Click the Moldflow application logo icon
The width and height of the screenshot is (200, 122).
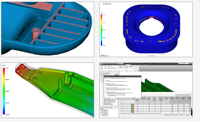point(101,64)
